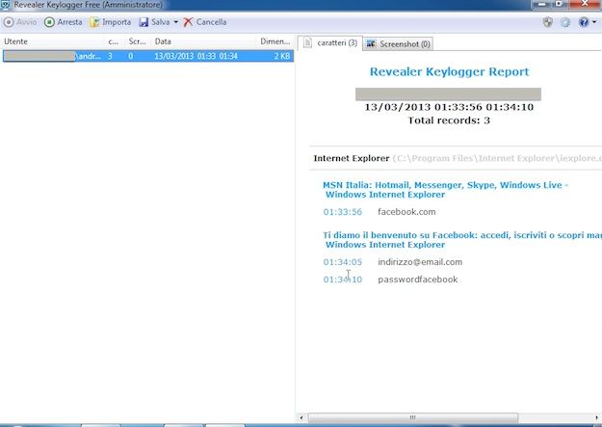This screenshot has width=602, height=427.
Task: Click the Revealer Keylogger Report heading
Action: click(449, 72)
